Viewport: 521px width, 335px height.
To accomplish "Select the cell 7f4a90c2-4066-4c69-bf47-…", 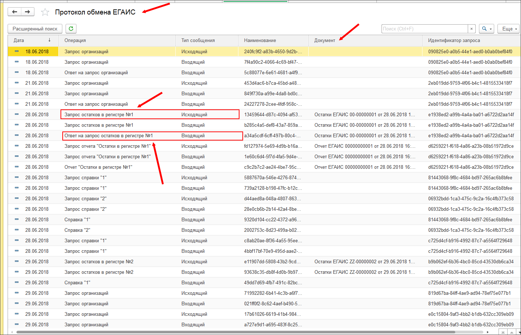I will point(273,62).
